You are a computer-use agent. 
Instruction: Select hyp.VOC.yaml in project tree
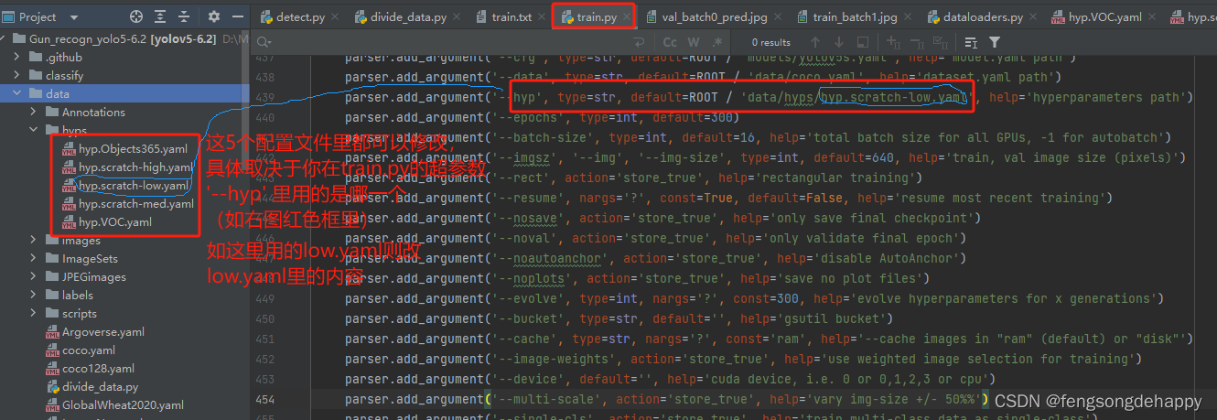click(108, 221)
